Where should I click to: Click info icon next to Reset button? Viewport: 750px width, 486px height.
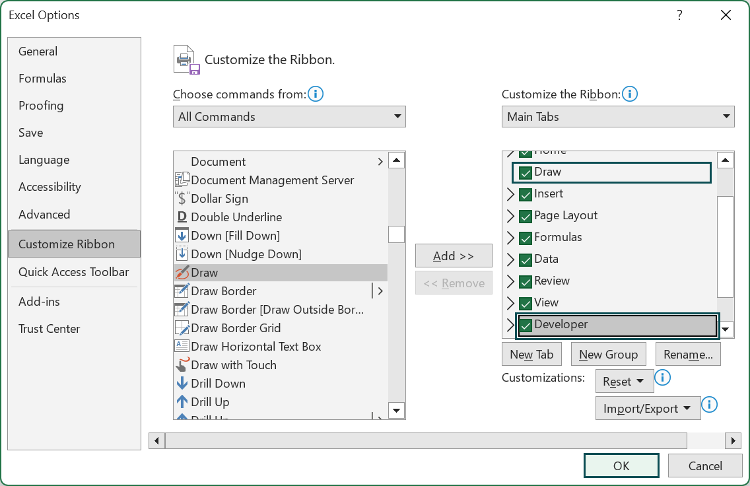click(x=662, y=378)
